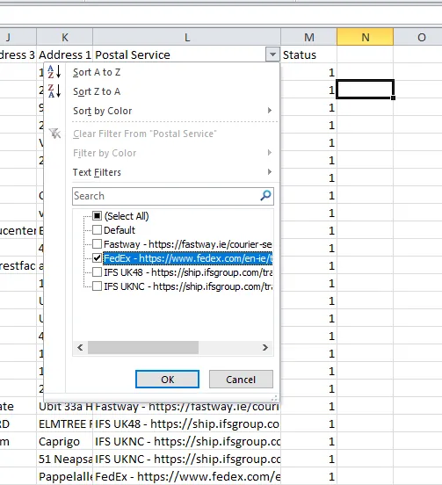
Task: Click the Fastway list item label
Action: [188, 244]
